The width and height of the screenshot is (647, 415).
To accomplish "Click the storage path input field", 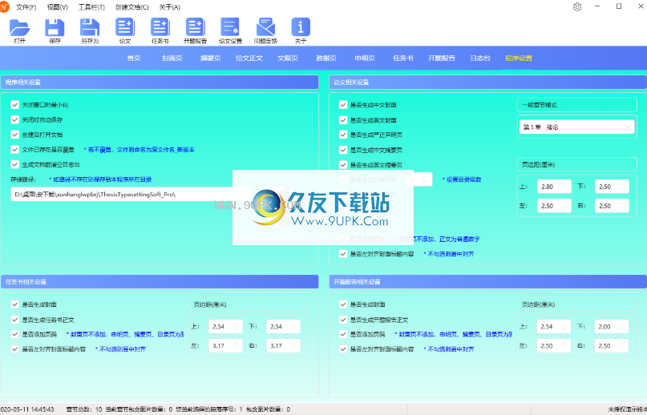I will [130, 195].
